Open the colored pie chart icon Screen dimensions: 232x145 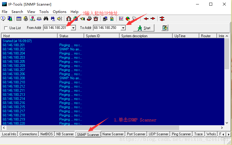tap(128, 19)
